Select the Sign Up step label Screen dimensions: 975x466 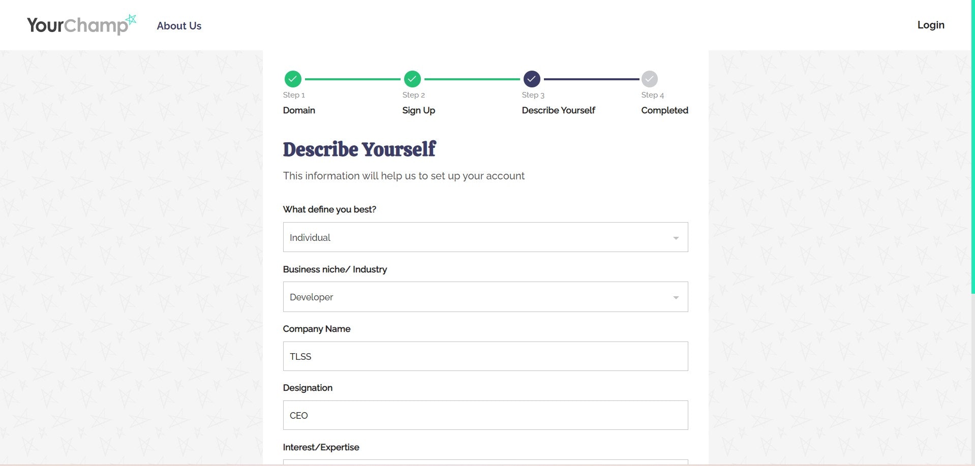tap(418, 110)
